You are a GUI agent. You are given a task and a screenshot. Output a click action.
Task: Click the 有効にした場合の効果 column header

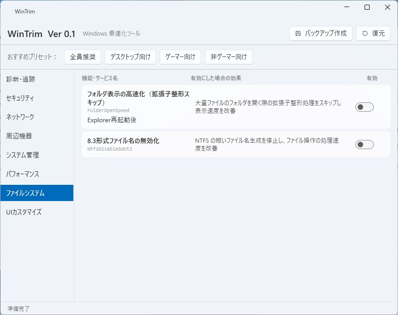coord(216,78)
